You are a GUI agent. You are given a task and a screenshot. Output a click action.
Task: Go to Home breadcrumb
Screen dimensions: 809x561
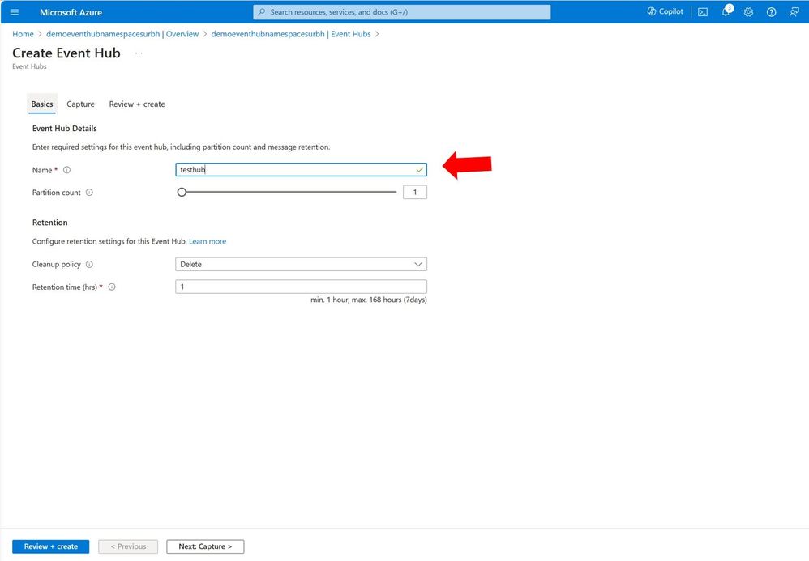[23, 34]
